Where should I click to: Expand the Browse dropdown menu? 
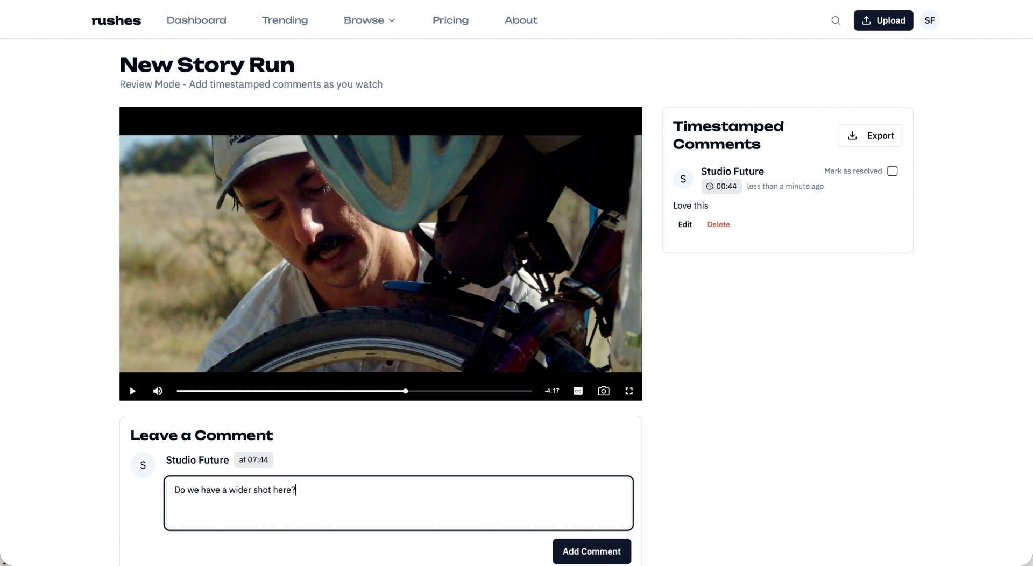[370, 20]
